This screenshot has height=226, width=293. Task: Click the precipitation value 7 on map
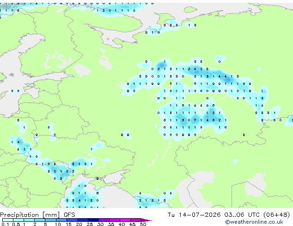click(x=195, y=120)
